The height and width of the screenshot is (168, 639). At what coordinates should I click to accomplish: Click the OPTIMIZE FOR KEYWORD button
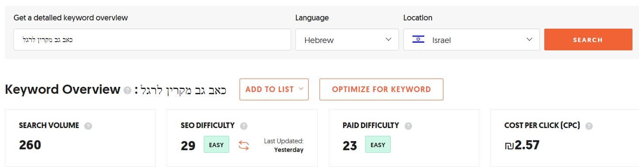point(381,89)
